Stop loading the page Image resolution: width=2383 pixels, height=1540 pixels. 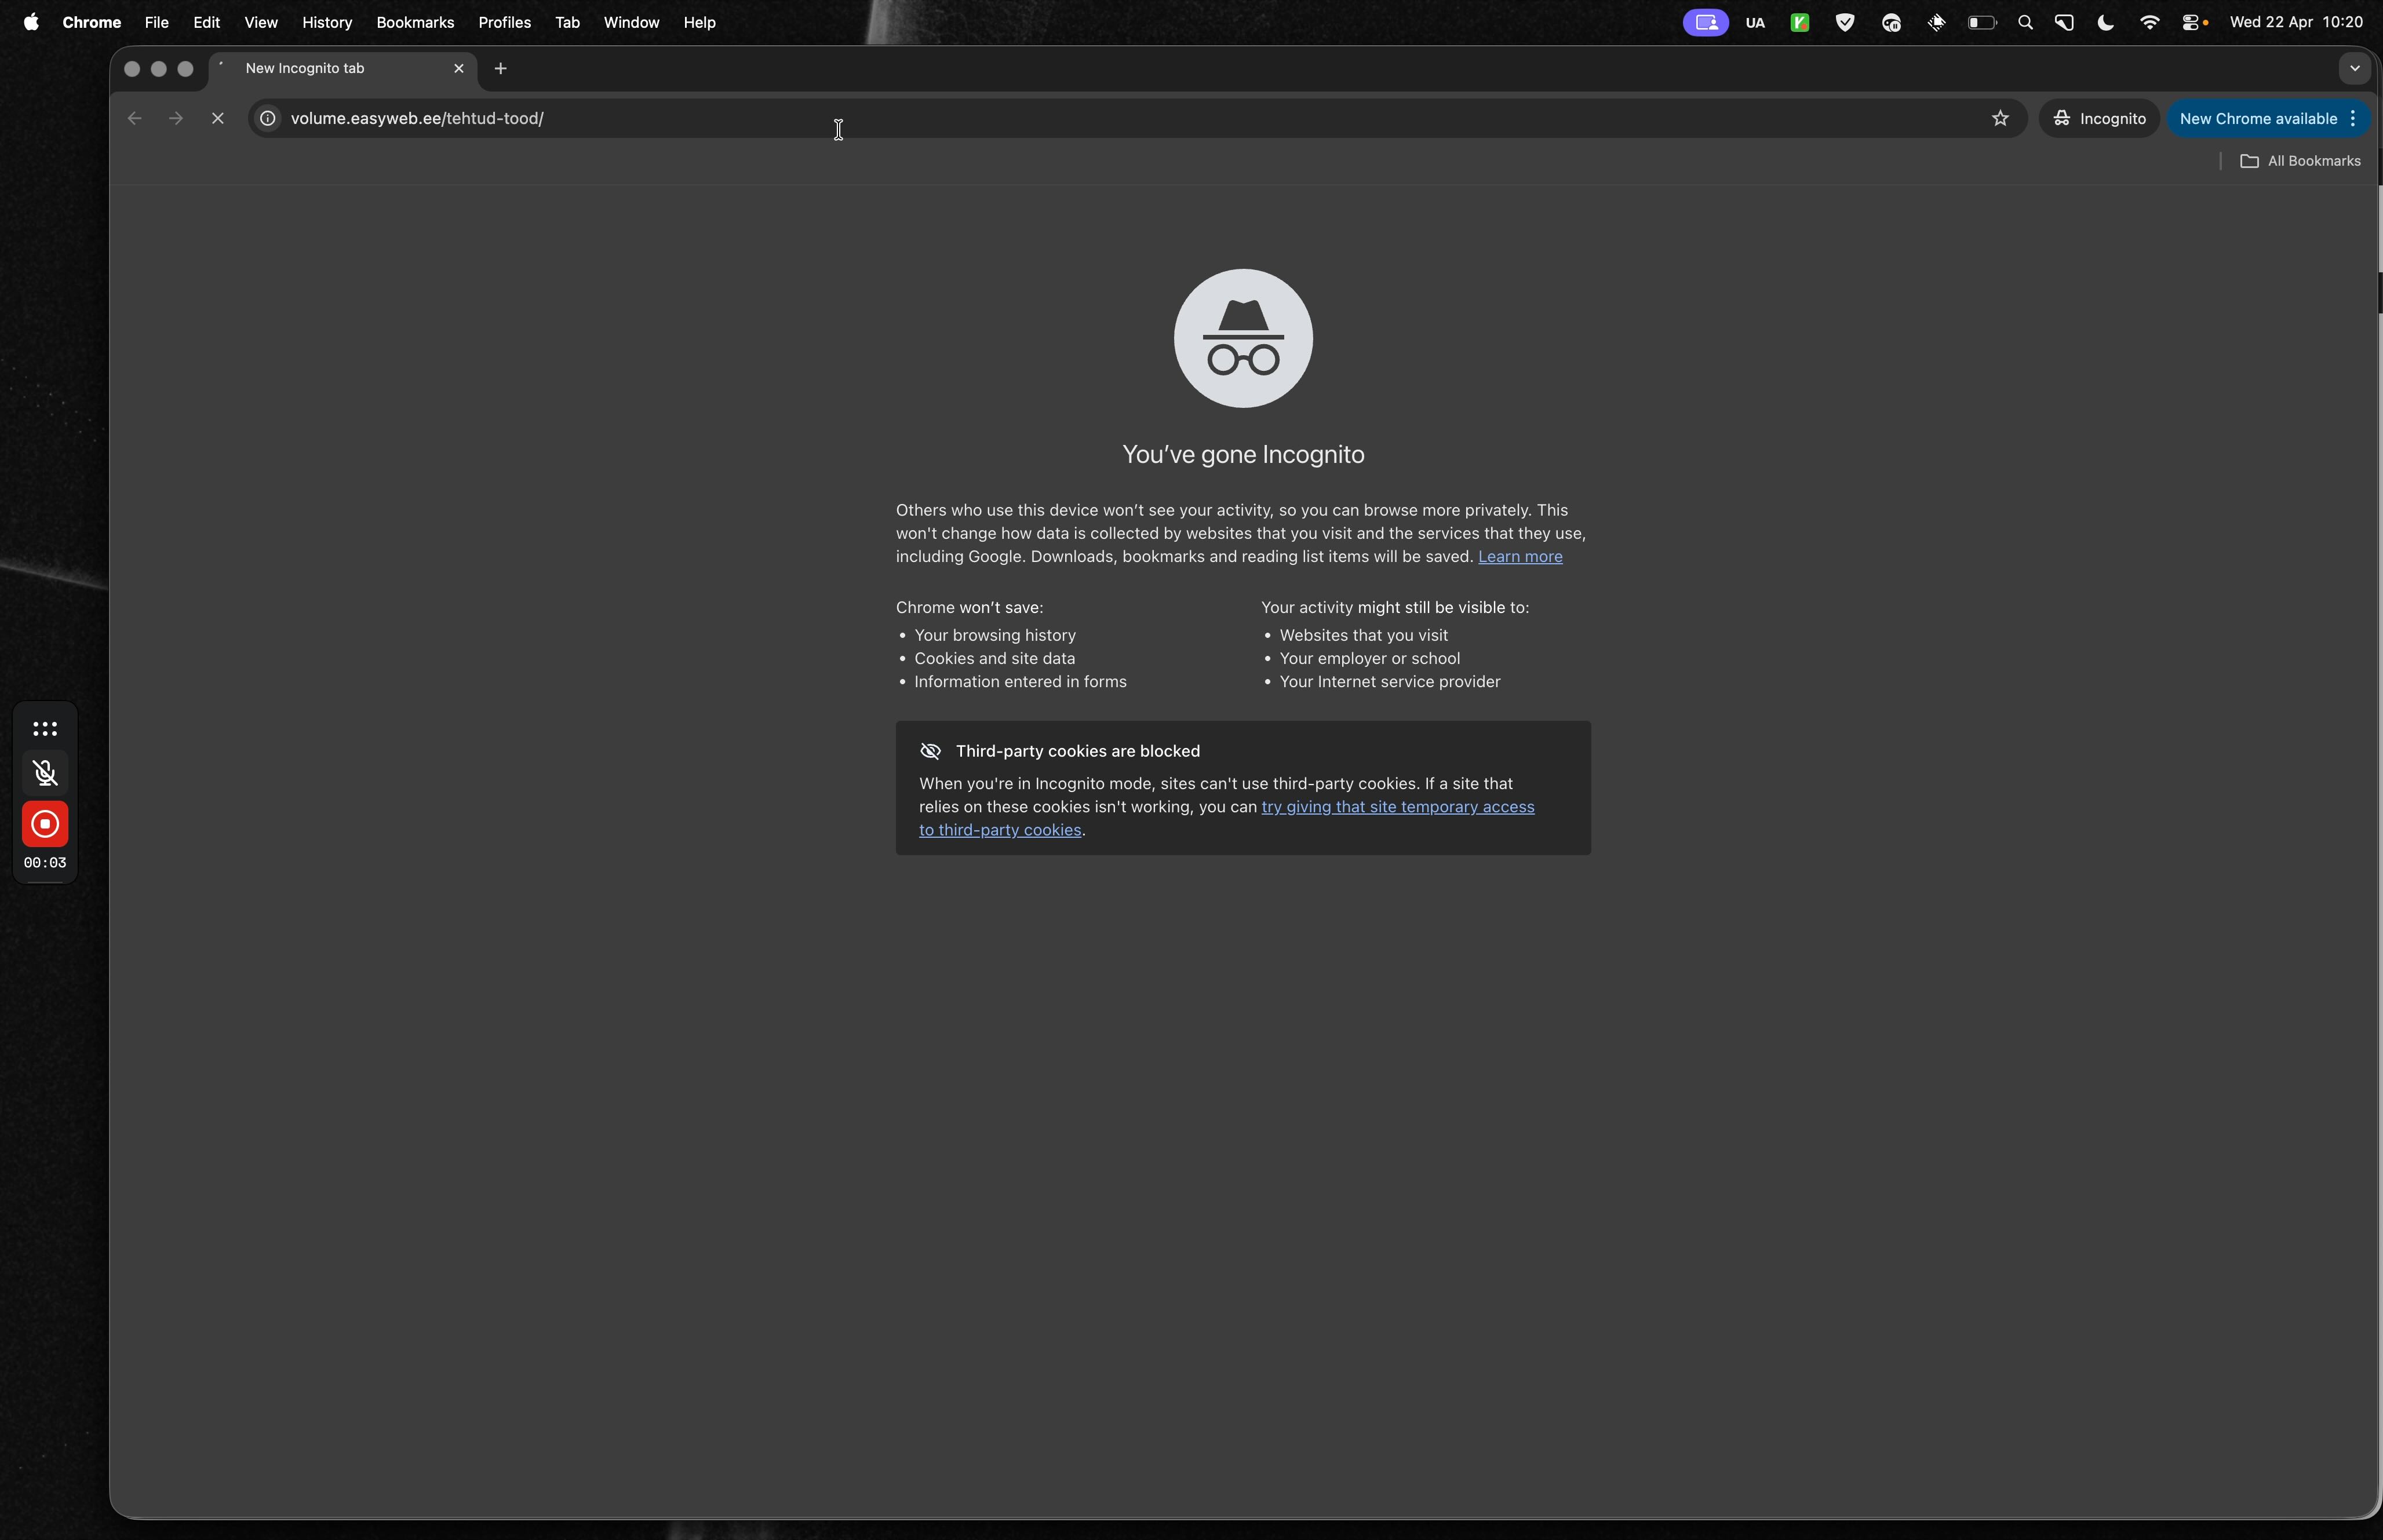pos(217,118)
